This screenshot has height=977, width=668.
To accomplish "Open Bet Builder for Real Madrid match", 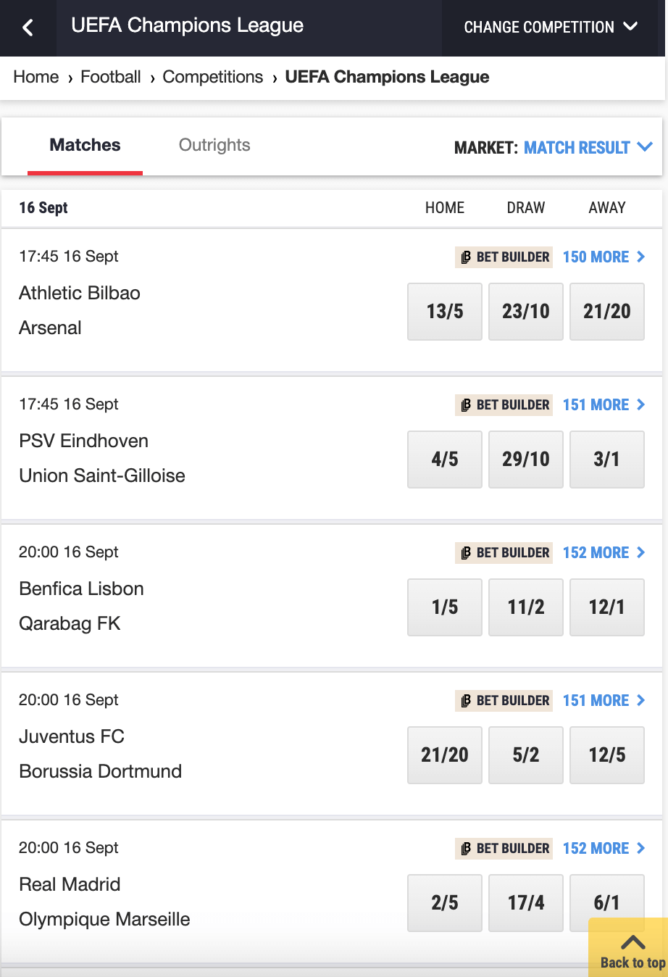I will 504,848.
